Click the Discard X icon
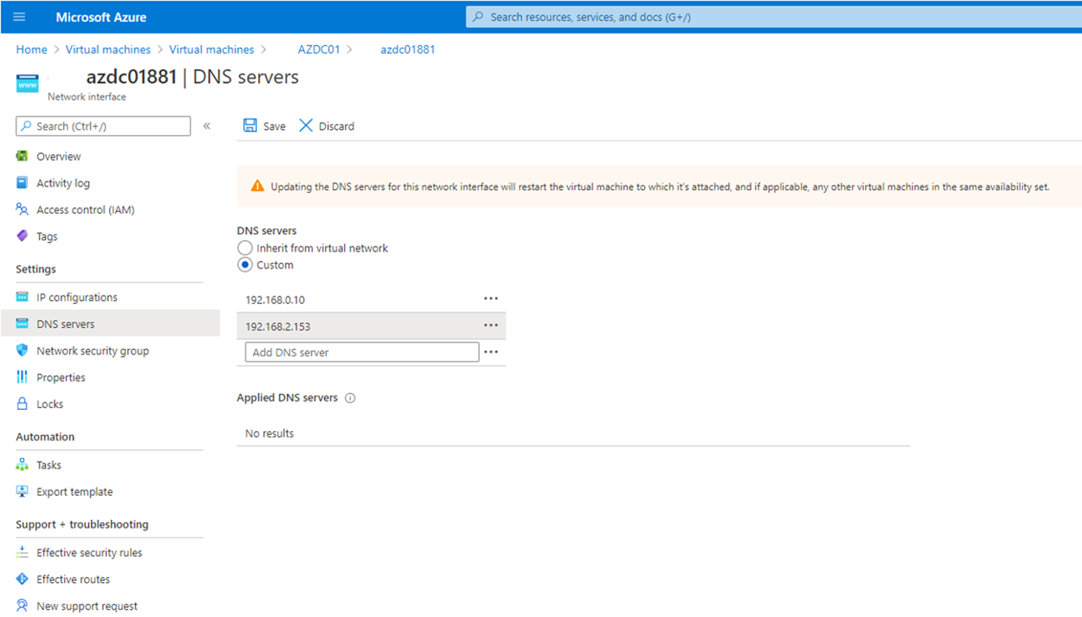The image size is (1082, 617). [305, 125]
